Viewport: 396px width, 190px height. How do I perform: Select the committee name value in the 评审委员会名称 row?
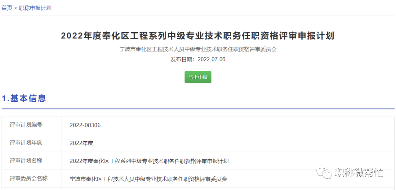148,179
